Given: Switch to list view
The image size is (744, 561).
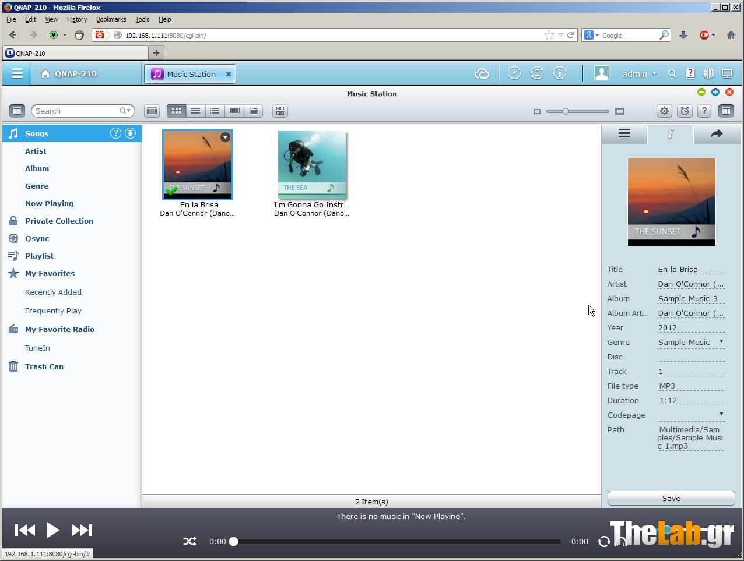Looking at the screenshot, I should click(x=196, y=111).
